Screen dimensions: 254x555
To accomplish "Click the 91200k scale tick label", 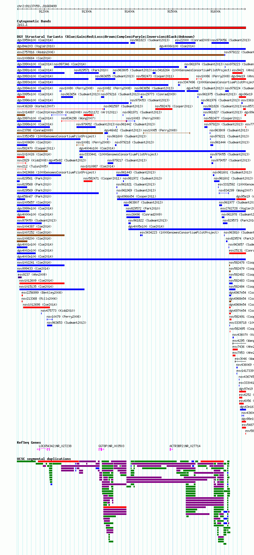I will tap(44, 11).
